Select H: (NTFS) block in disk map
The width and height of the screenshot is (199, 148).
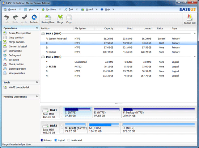click(158, 128)
